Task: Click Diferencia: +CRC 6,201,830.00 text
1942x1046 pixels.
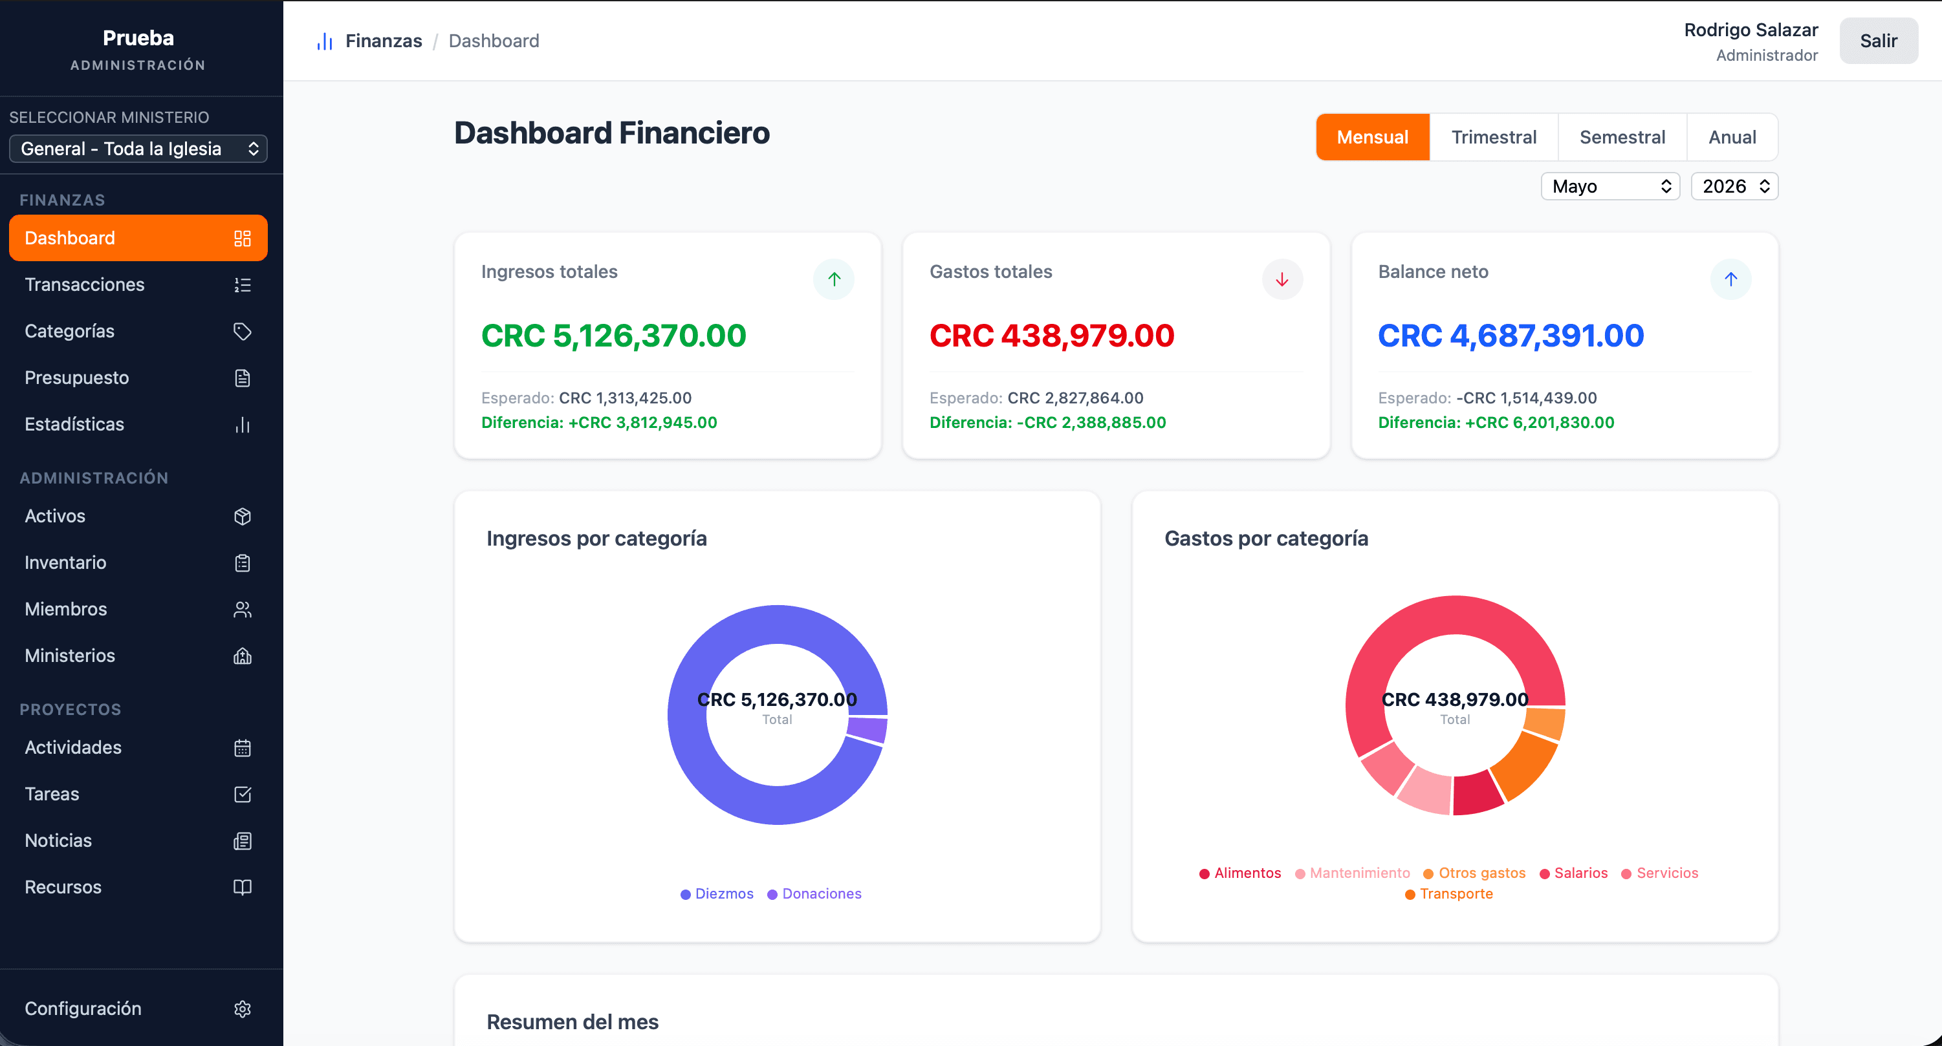Action: pos(1496,423)
